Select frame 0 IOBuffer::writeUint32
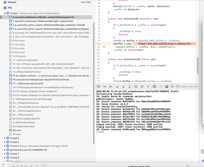Viewport: 204px width, 167px height. (x=46, y=17)
